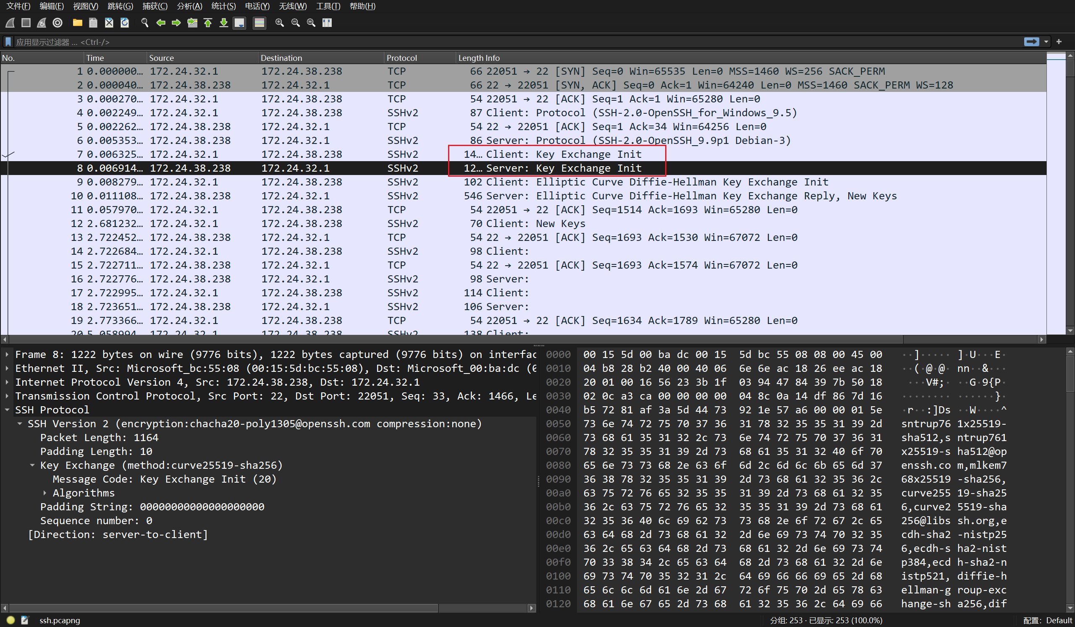This screenshot has width=1075, height=627.
Task: Open the 统计(S) menu
Action: point(223,6)
